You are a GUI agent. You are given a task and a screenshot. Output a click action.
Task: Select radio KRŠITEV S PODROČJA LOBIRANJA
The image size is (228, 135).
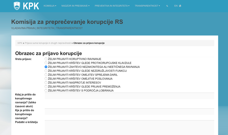(46, 90)
